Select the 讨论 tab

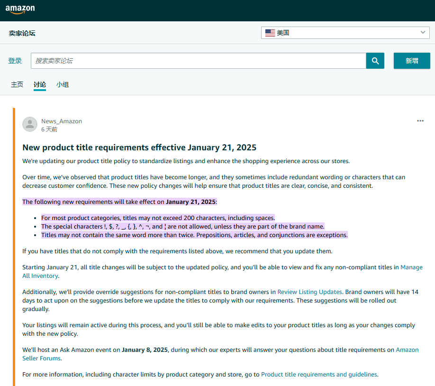pos(40,84)
